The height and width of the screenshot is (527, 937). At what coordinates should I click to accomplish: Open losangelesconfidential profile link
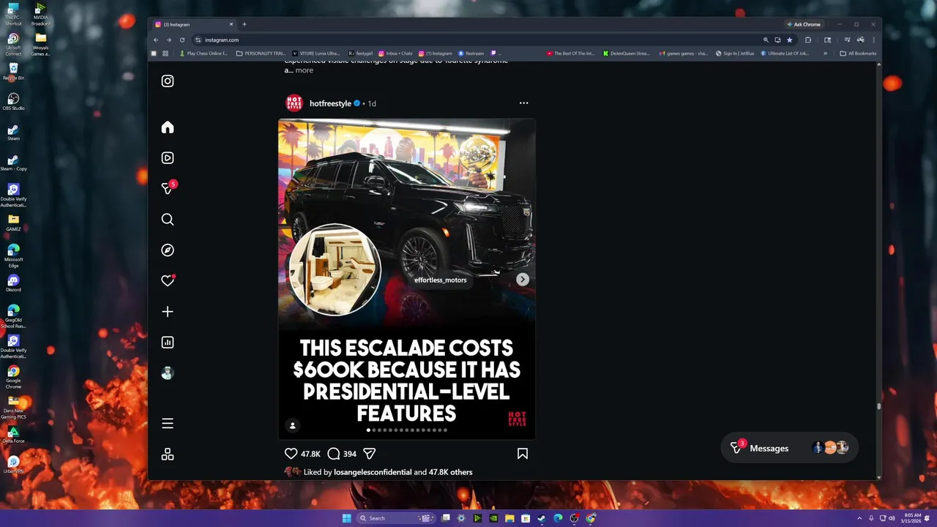coord(373,472)
